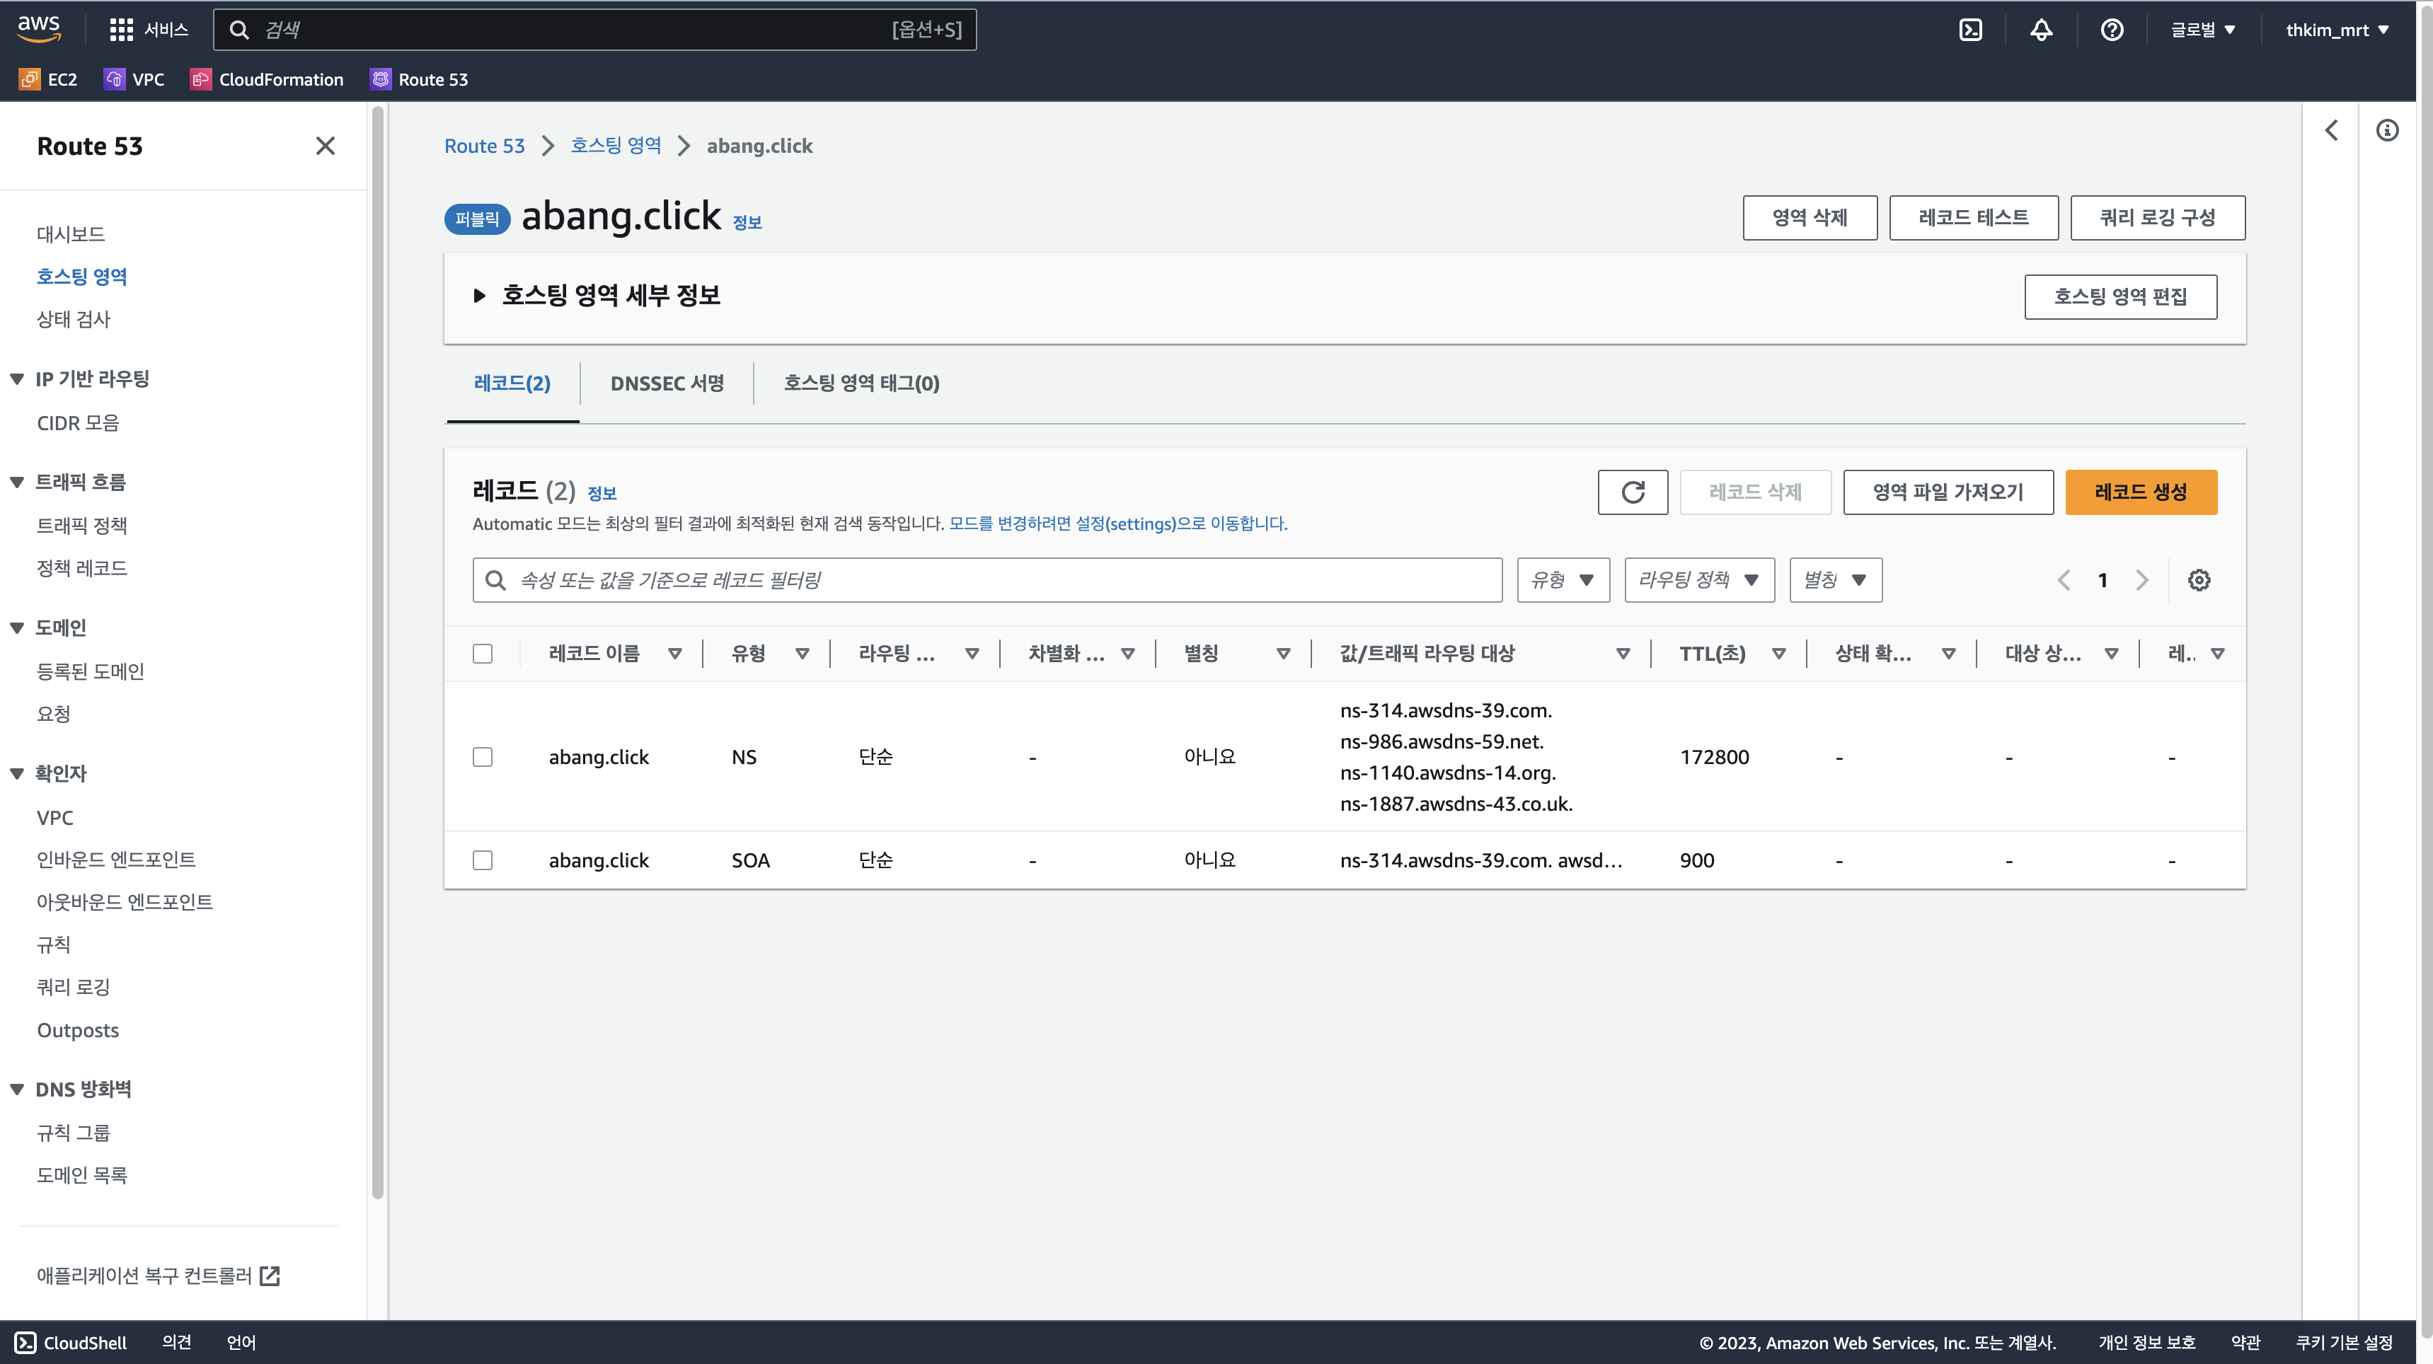
Task: Click the 호스팅 영역 breadcrumb link
Action: coord(615,145)
